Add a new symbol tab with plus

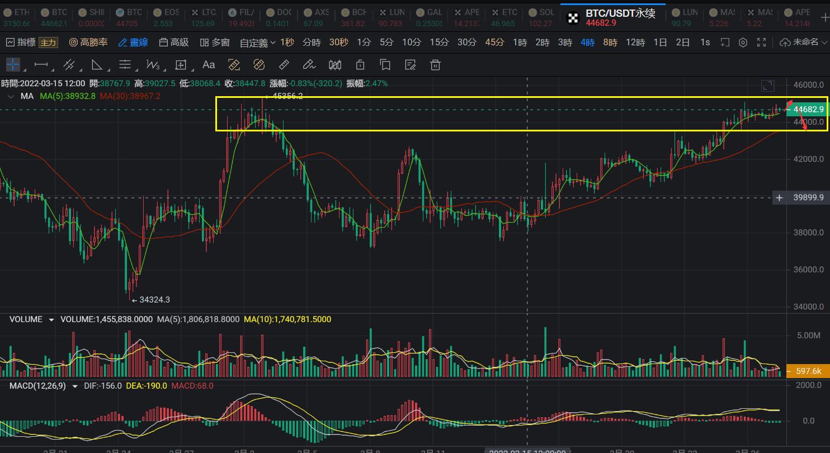point(824,17)
